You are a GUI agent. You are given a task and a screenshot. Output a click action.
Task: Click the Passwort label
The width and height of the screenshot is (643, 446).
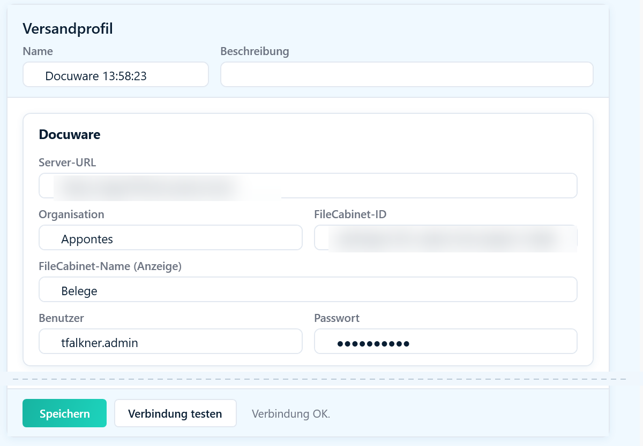[x=337, y=318]
